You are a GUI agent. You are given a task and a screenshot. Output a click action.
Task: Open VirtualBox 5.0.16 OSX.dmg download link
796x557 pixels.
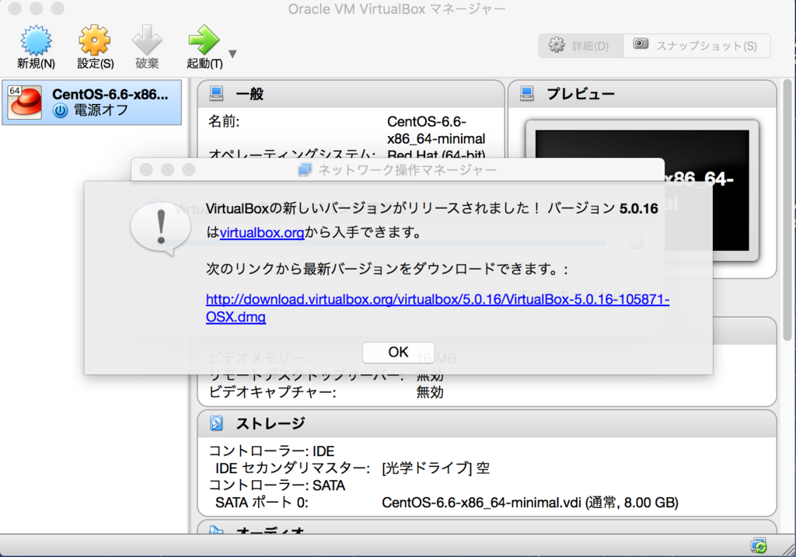438,308
